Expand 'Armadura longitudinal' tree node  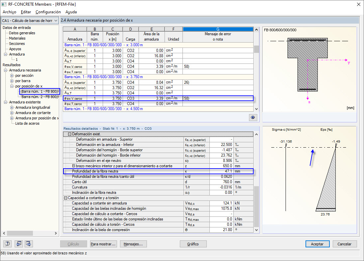point(12,107)
